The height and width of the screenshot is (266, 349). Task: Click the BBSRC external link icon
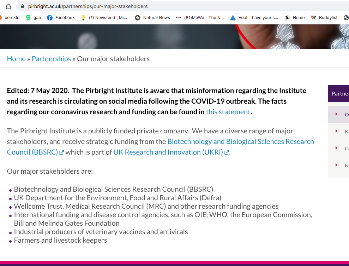(61, 153)
